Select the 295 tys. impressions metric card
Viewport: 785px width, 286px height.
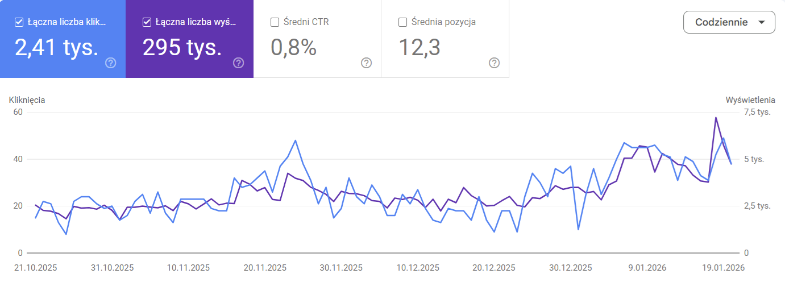pos(182,48)
